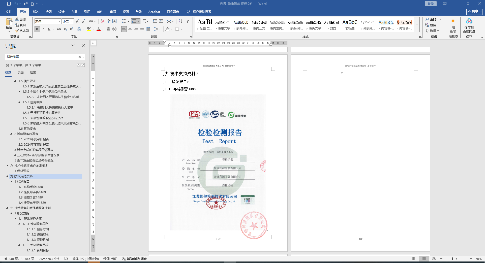Apply distributed alignment to the paragraph

(x=148, y=29)
